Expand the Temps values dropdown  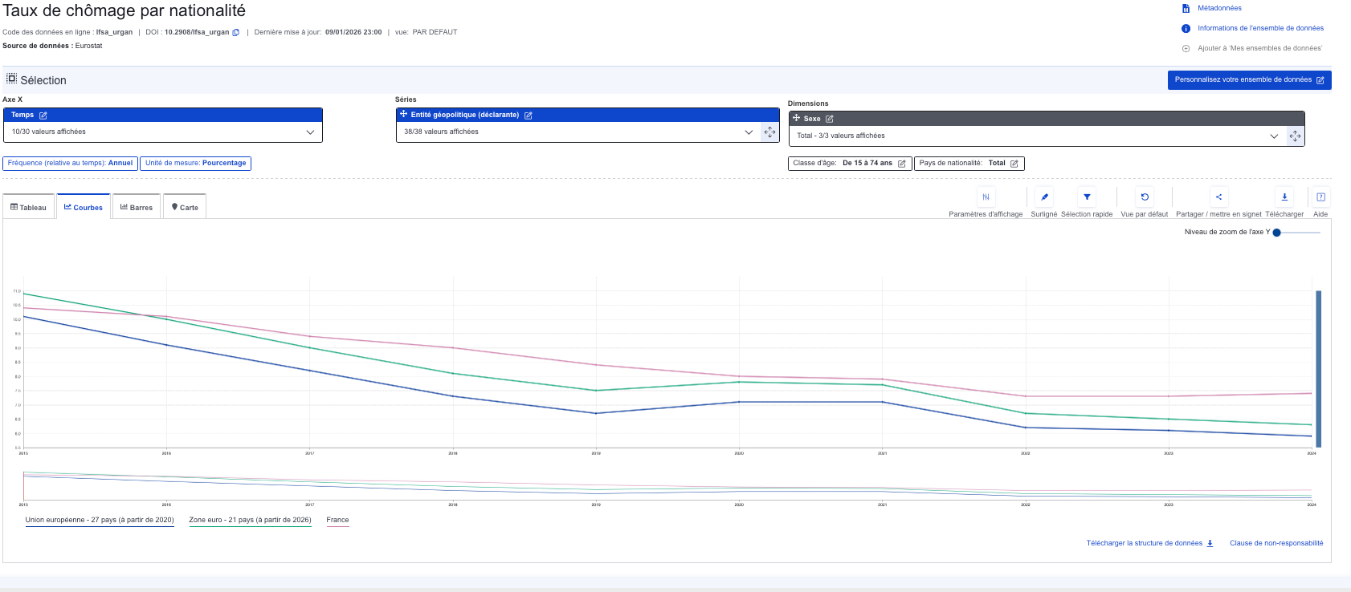(x=310, y=132)
